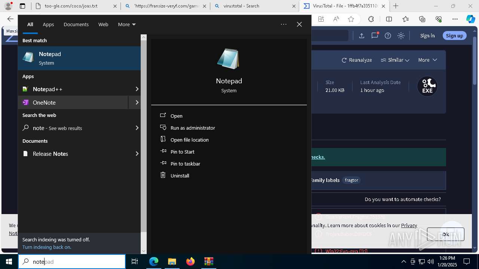
Task: Open Edge tab actions menu icon
Action: click(22, 6)
